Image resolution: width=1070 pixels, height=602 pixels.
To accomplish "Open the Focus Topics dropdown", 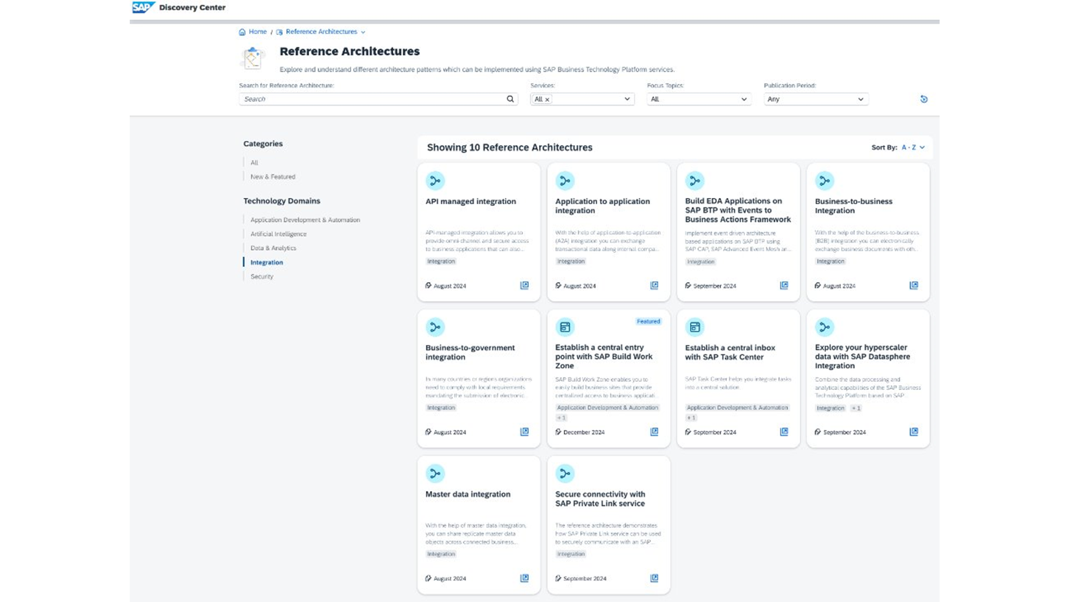I will 744,99.
